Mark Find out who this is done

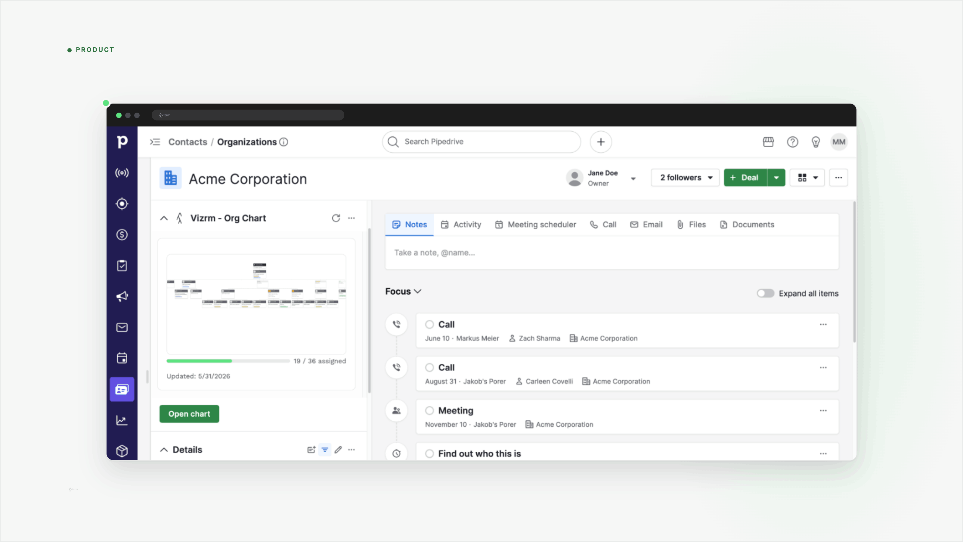429,454
